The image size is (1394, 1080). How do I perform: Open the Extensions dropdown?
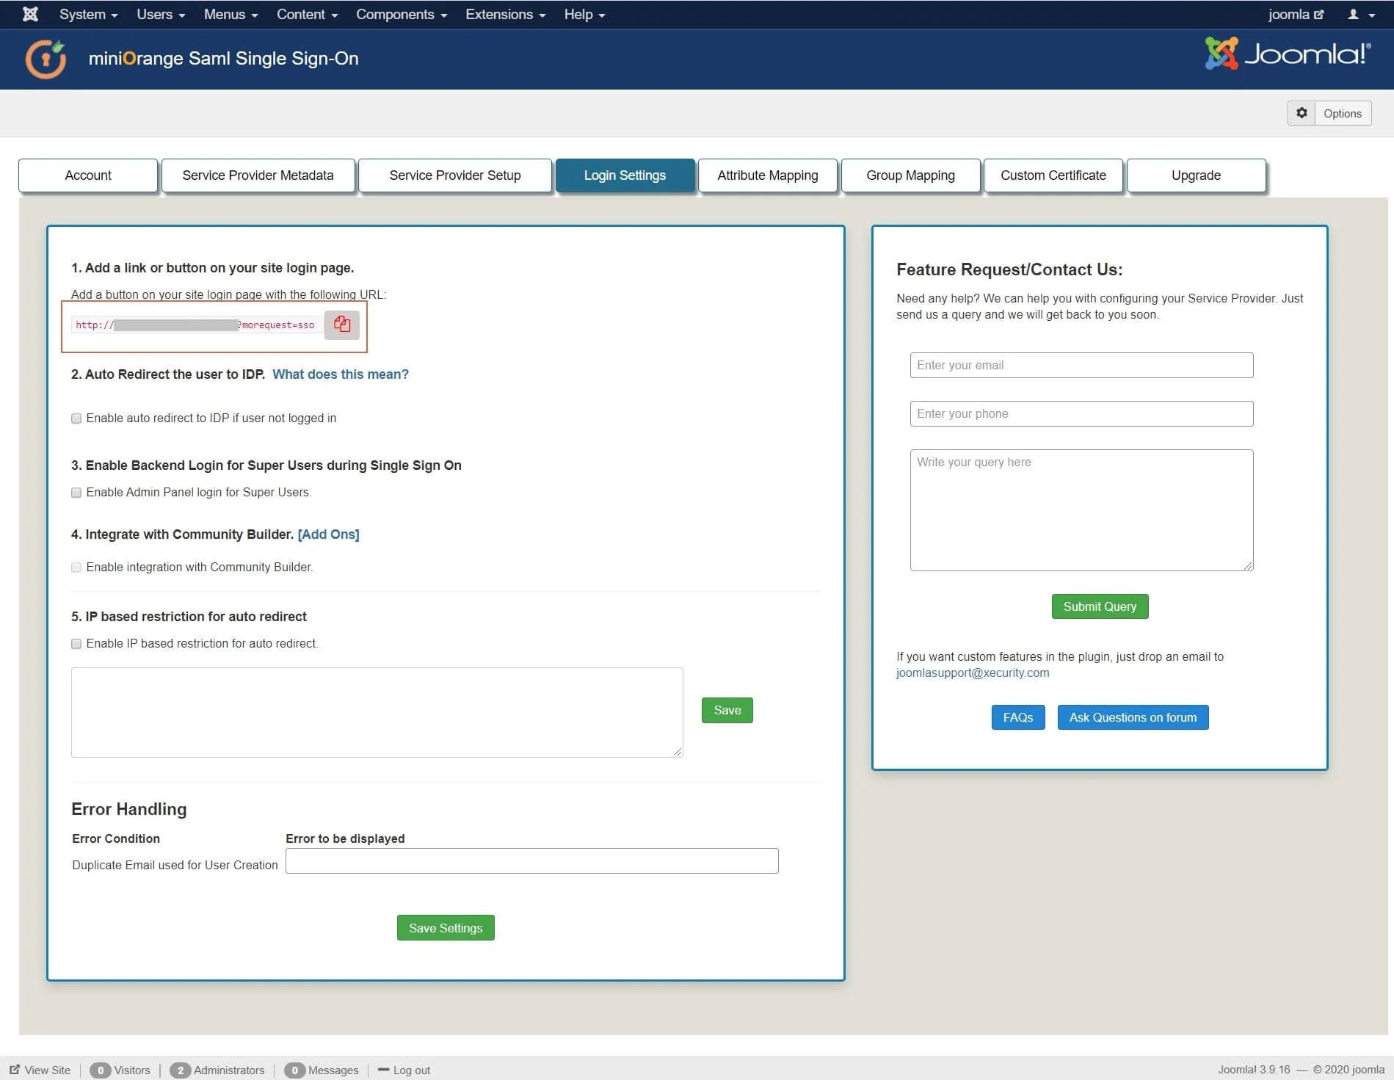[505, 14]
